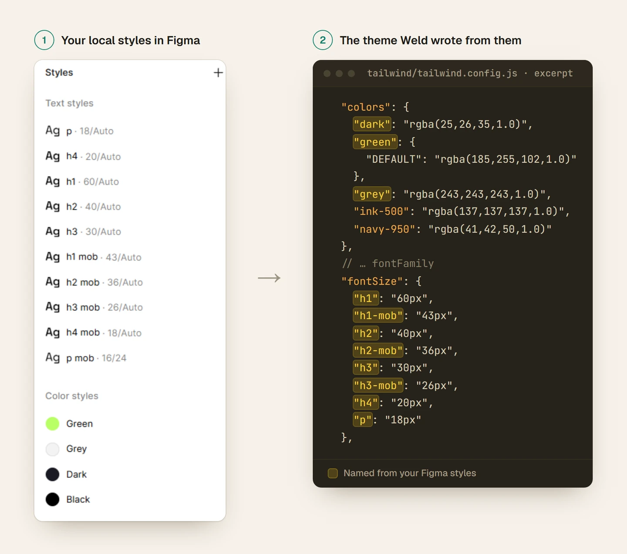Click the Ag preview for h4 mob
The width and height of the screenshot is (627, 554).
[53, 332]
